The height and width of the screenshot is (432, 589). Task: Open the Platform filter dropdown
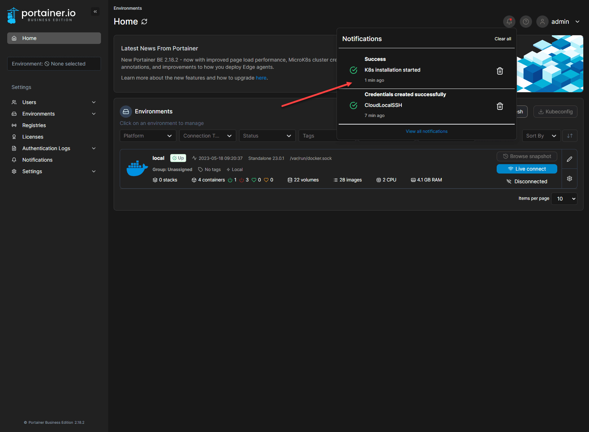tap(148, 136)
